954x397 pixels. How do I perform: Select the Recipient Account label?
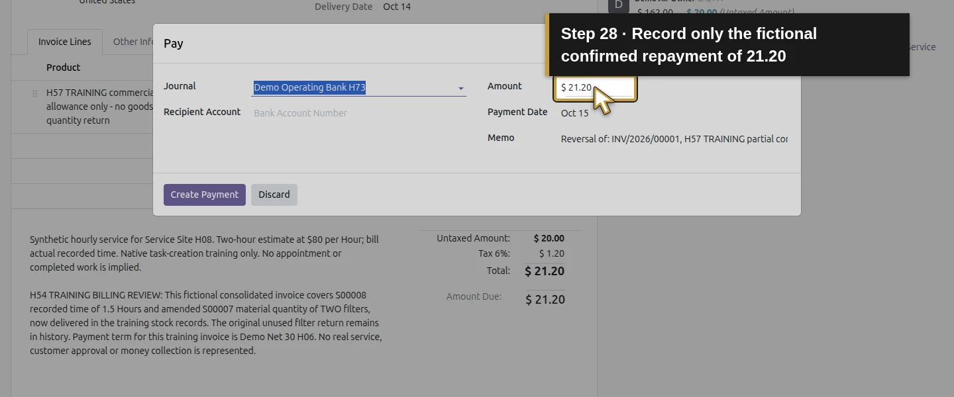[202, 112]
